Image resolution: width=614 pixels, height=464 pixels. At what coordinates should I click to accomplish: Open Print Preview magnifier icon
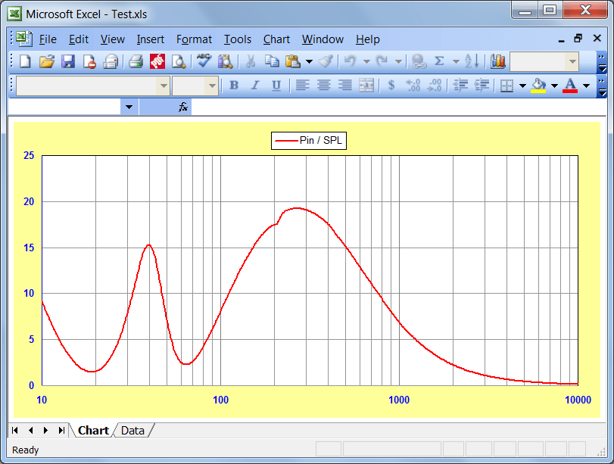(179, 61)
